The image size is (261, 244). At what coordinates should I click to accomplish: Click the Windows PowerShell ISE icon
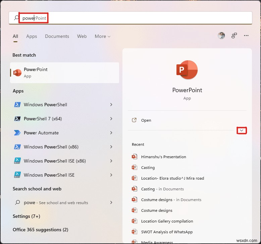[x=17, y=175]
